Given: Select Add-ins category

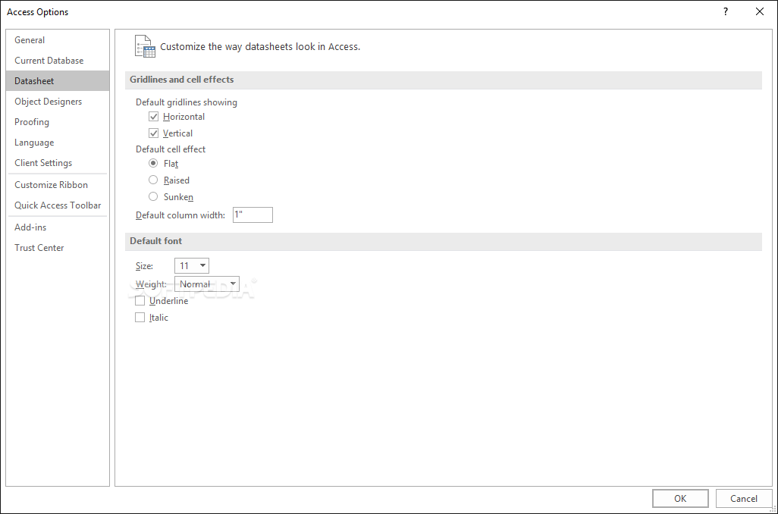Looking at the screenshot, I should [x=58, y=227].
